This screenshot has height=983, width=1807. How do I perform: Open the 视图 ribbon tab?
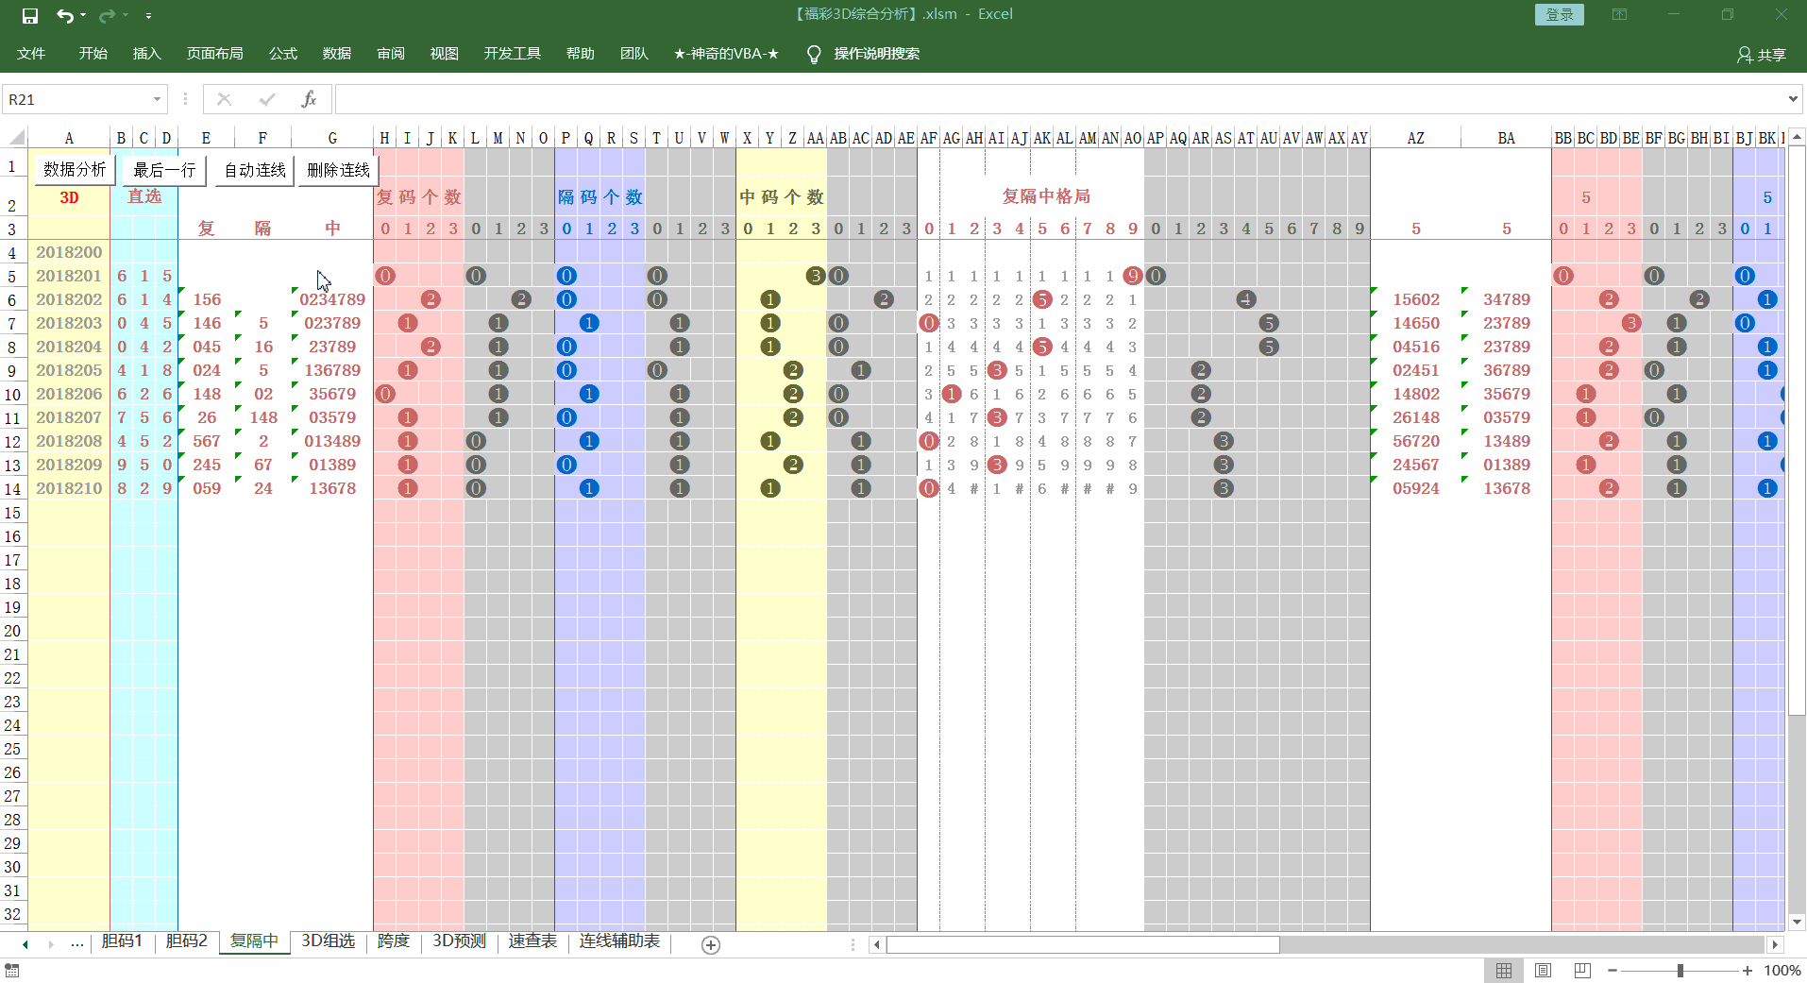point(444,54)
